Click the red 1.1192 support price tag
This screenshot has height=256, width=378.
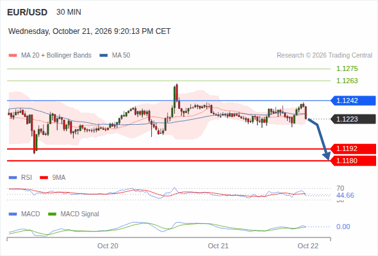pos(352,149)
